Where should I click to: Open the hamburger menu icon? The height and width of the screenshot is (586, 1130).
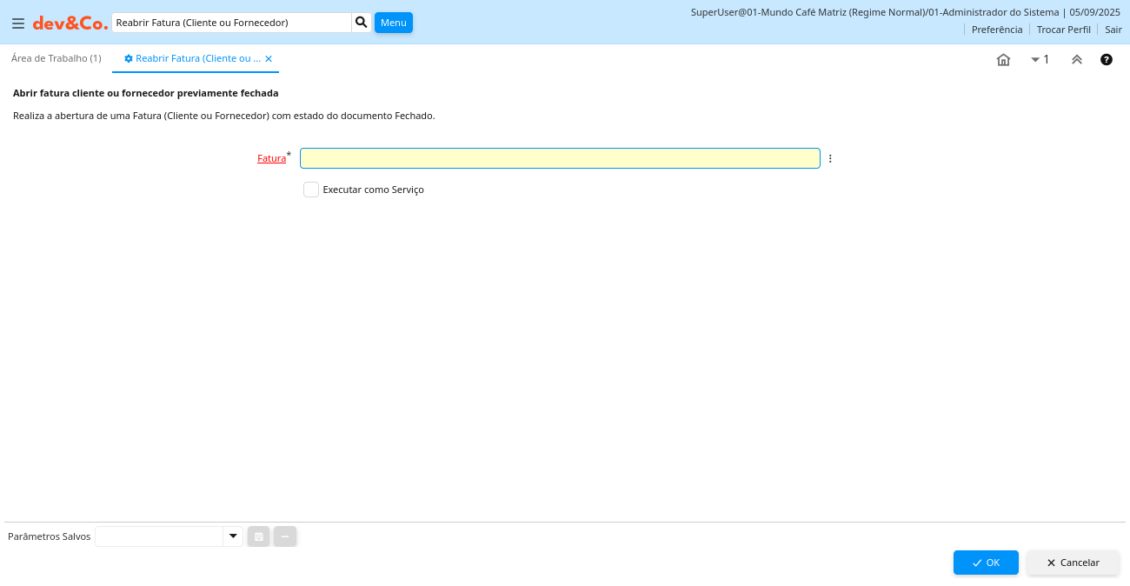[18, 23]
